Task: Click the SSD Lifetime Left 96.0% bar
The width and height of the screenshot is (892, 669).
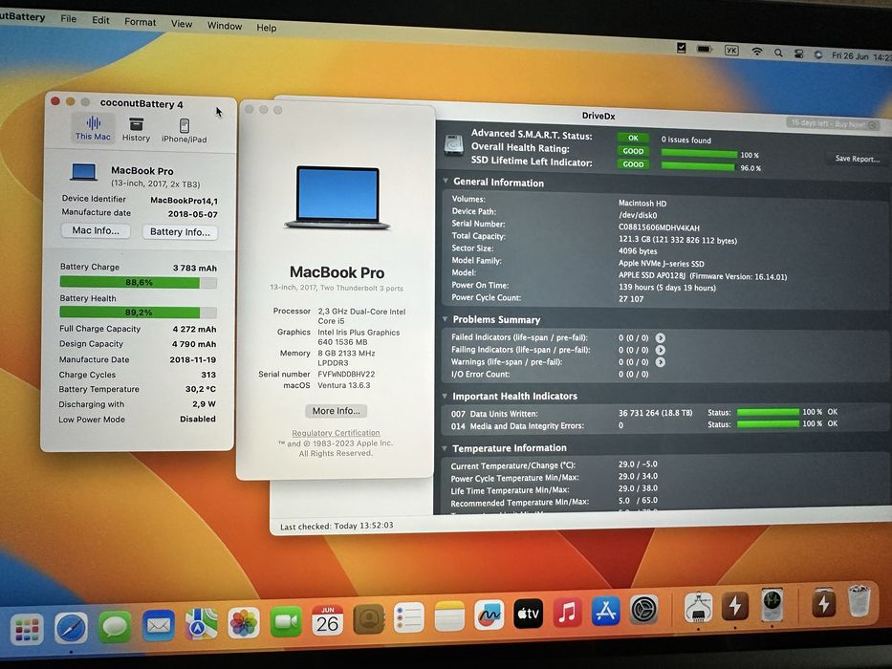Action: click(x=698, y=166)
